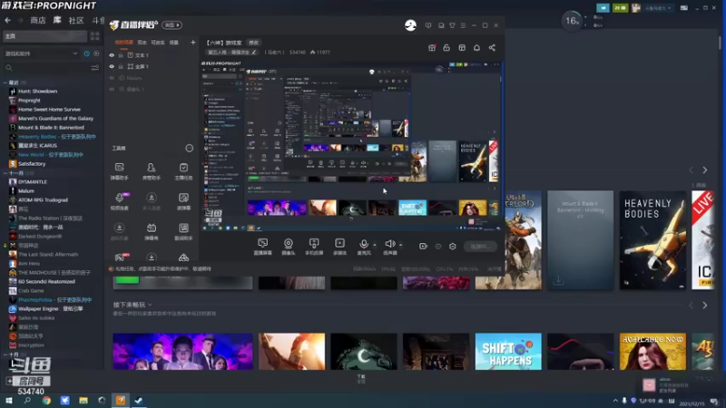Collapse the 最近 group in Steam library
The image size is (726, 408).
(x=5, y=83)
